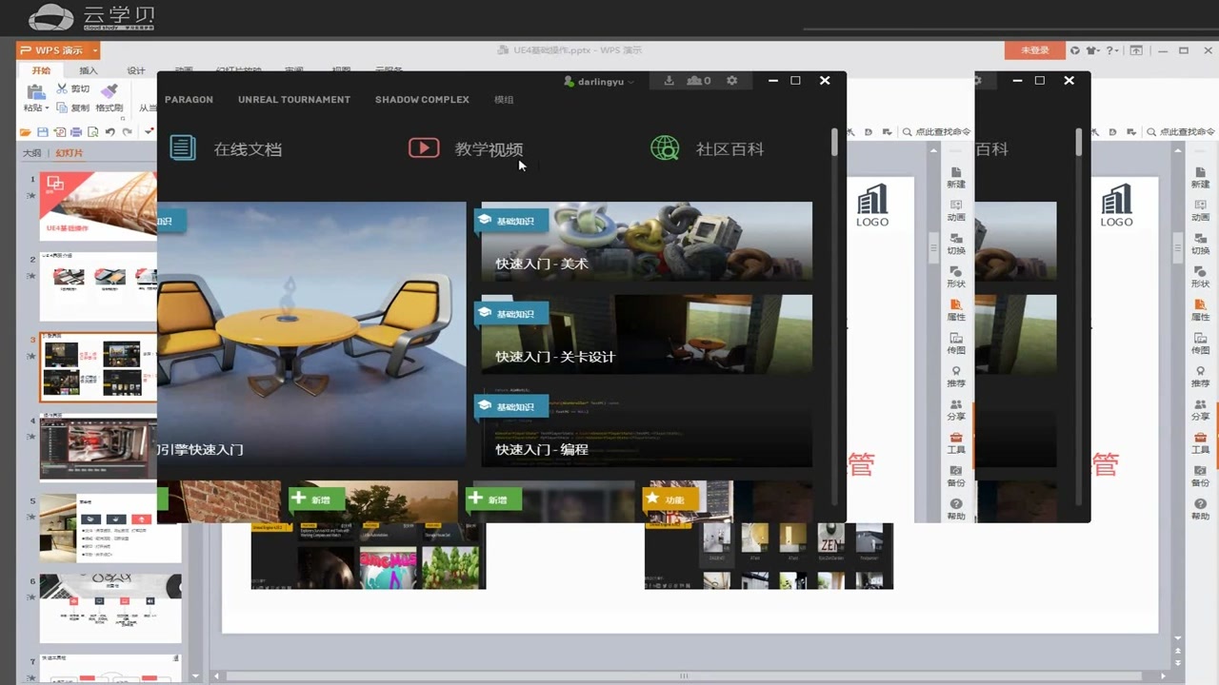Click the export to PDF icon
The image size is (1219, 685).
60,131
